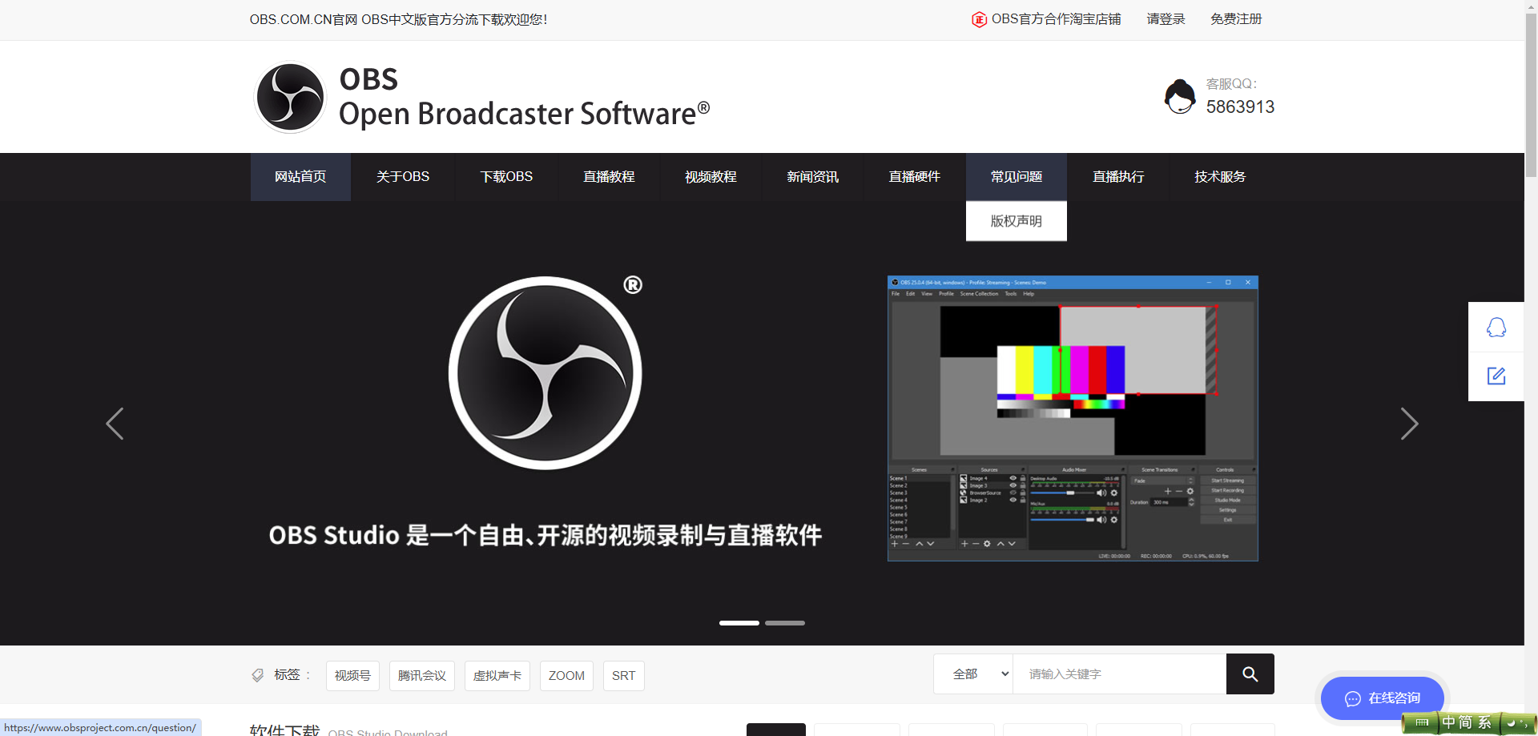Click the OBS.COM.CN官网 welcome text
1538x736 pixels.
tap(398, 20)
